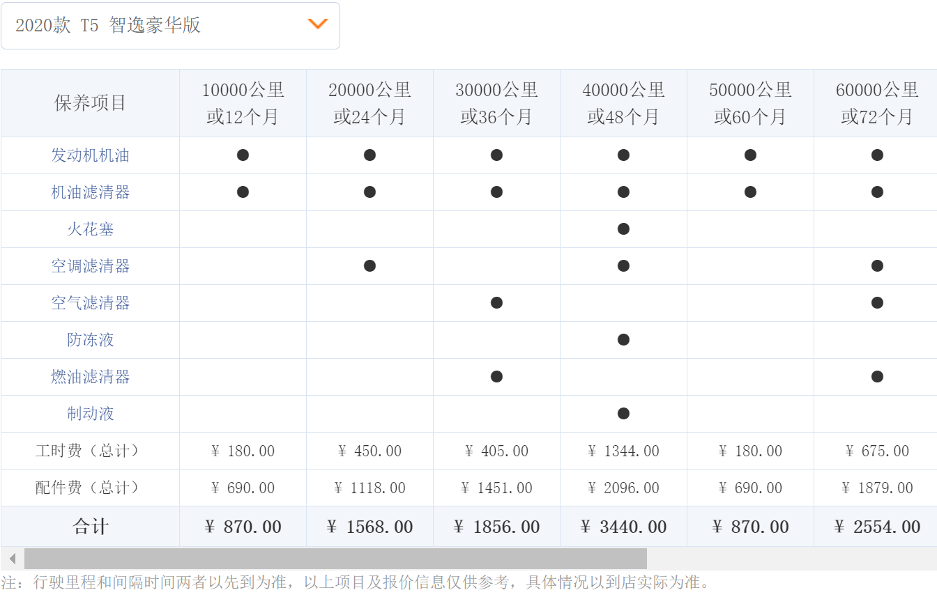Click the orange dropdown chevron arrow
The image size is (937, 597).
tap(317, 24)
